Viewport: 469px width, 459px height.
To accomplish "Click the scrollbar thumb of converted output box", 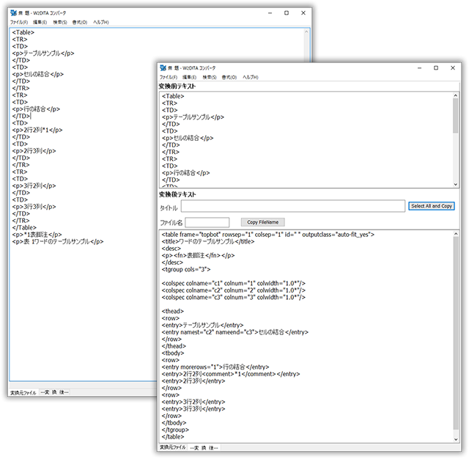I will [x=456, y=334].
